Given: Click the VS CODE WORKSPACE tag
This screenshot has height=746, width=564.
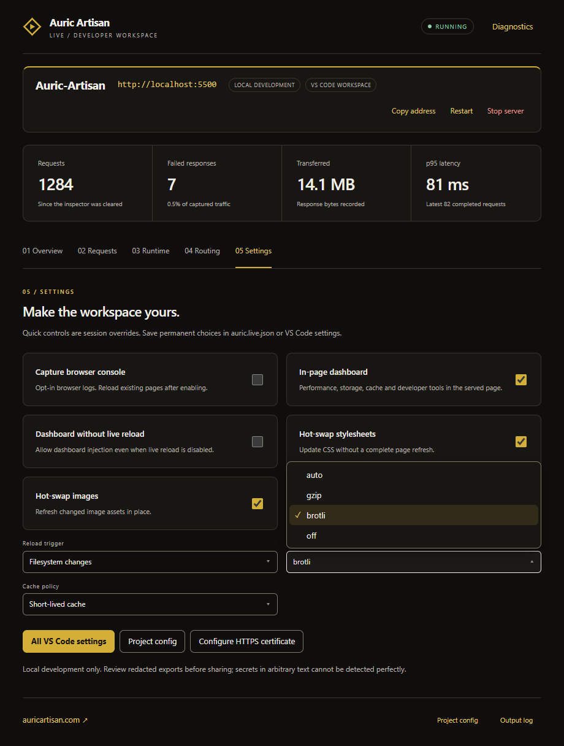Looking at the screenshot, I should point(341,85).
